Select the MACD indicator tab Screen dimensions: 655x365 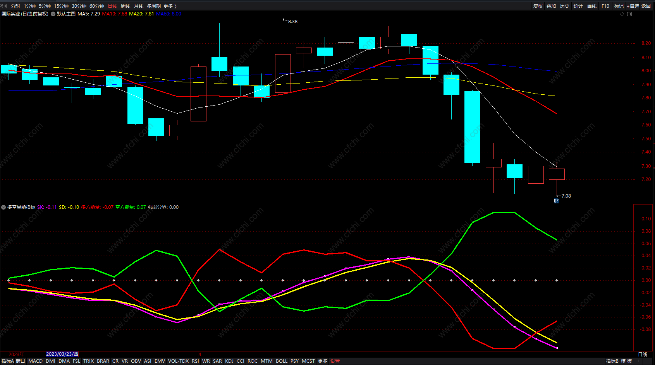[35, 361]
